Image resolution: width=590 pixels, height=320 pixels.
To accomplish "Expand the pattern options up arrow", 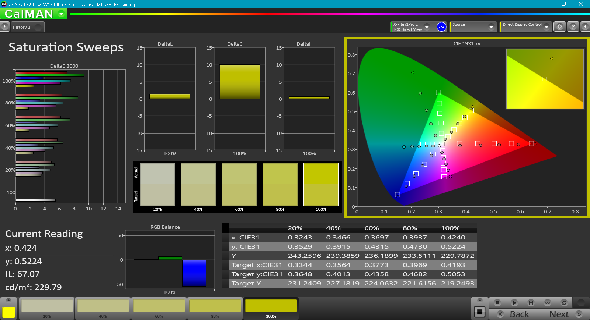I will [x=480, y=300].
